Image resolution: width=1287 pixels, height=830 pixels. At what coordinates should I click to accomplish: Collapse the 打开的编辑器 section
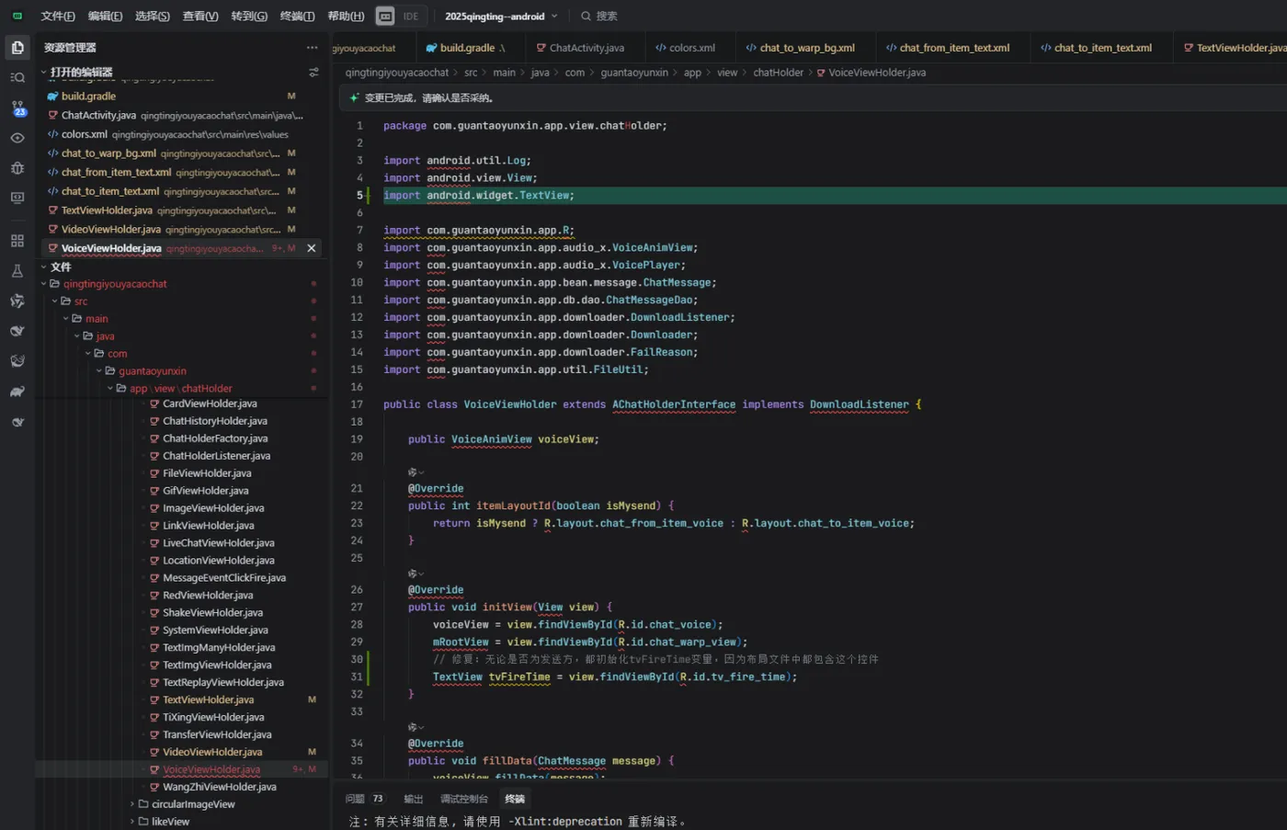coord(43,73)
